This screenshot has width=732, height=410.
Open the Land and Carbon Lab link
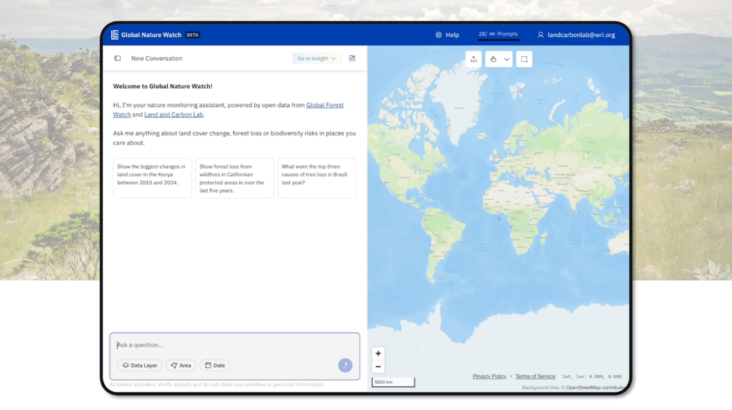[174, 114]
